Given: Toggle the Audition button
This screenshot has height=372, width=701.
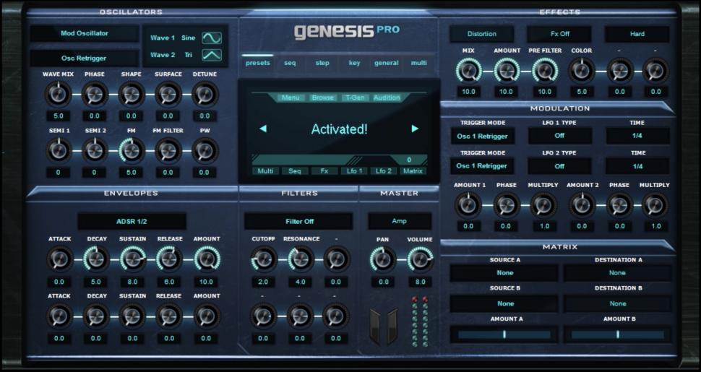Looking at the screenshot, I should (387, 98).
